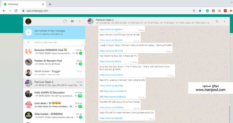
Task: Open the Sparx Sport Sandal Amazon link
Action: coord(111,40)
